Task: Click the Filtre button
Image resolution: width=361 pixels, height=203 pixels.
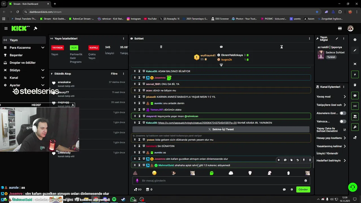Action: coord(114,74)
